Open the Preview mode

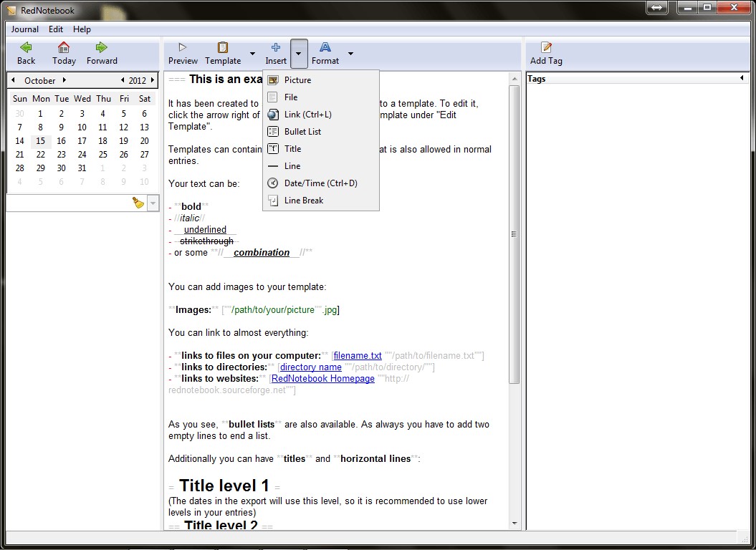pos(183,47)
